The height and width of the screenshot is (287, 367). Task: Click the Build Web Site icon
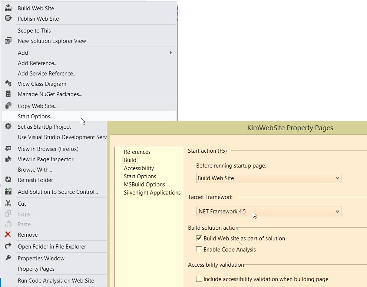[8, 8]
